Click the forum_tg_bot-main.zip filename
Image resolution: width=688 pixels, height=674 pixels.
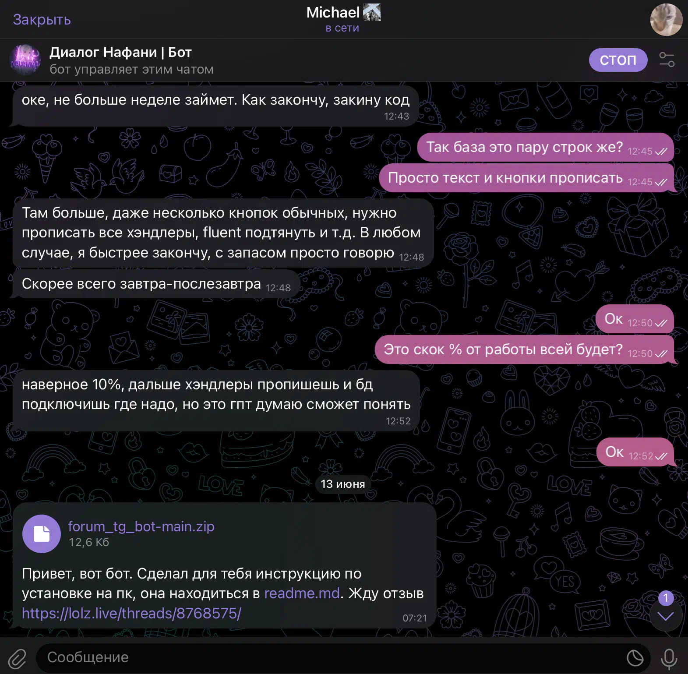(141, 526)
